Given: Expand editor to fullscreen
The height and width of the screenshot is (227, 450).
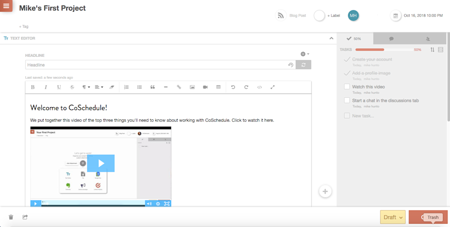Looking at the screenshot, I should 272,87.
